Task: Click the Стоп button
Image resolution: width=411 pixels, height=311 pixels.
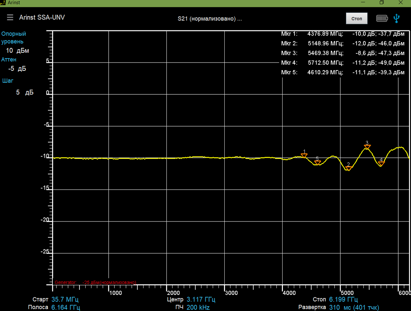Action: point(357,18)
